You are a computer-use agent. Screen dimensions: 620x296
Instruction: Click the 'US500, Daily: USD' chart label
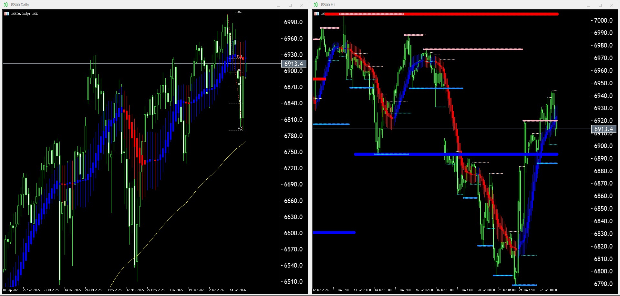[24, 14]
